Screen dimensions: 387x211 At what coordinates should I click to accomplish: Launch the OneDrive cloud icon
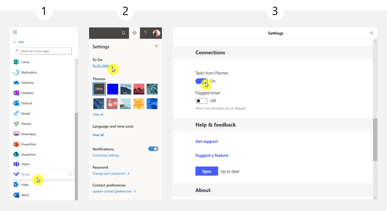click(16, 83)
